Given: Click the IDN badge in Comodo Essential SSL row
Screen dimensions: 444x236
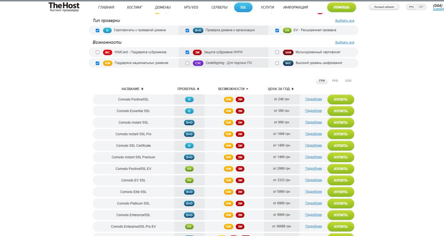Looking at the screenshot, I should [229, 111].
